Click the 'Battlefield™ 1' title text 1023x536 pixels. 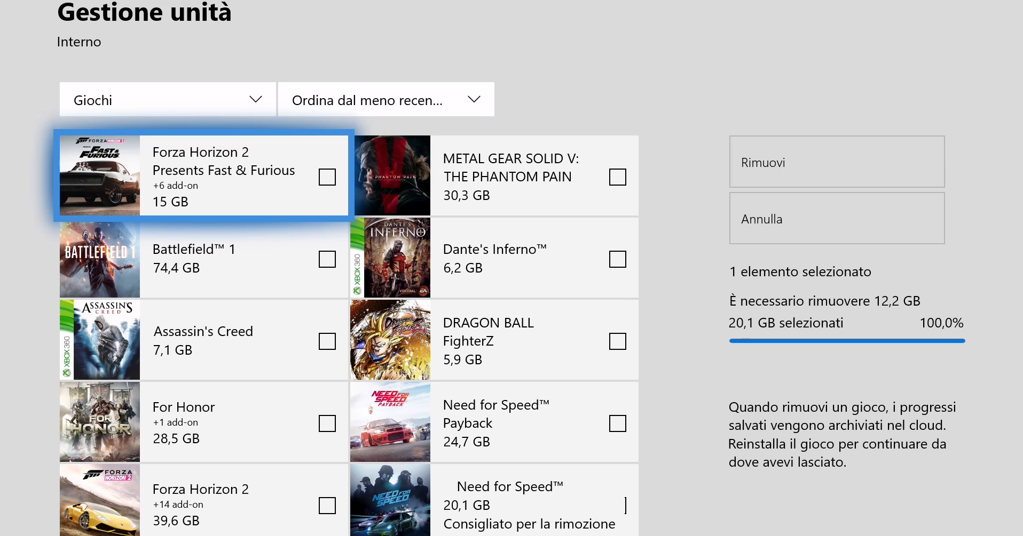pyautogui.click(x=194, y=249)
